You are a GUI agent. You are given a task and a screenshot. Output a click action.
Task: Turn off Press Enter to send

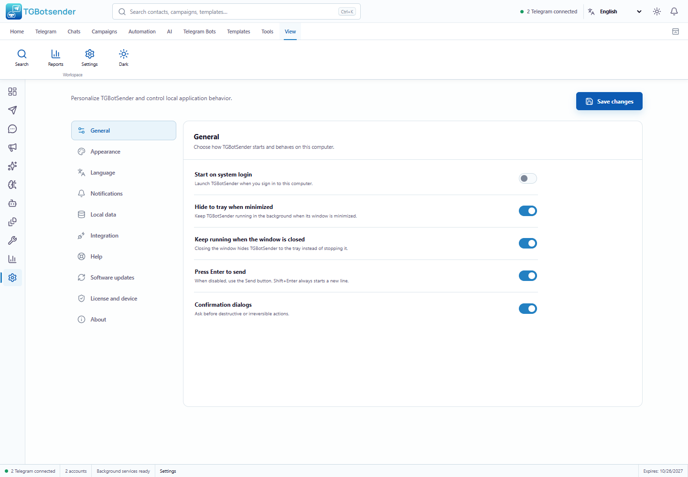tap(528, 276)
